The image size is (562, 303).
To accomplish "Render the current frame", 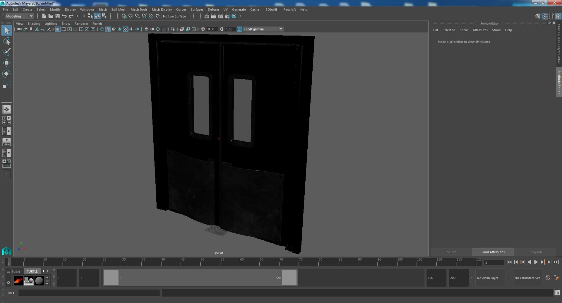I will pos(213,16).
